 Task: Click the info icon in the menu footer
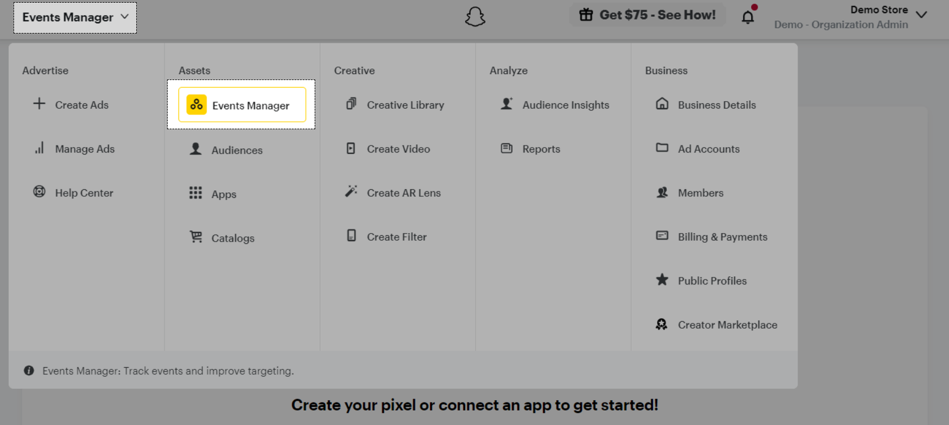[x=28, y=370]
